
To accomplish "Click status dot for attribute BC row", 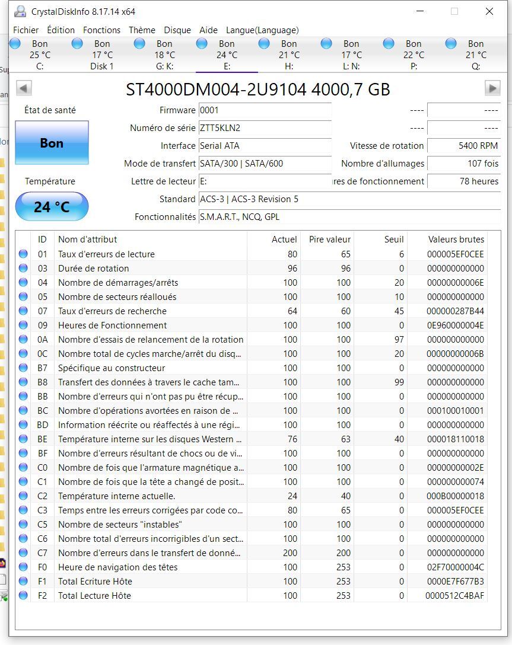I will [23, 410].
